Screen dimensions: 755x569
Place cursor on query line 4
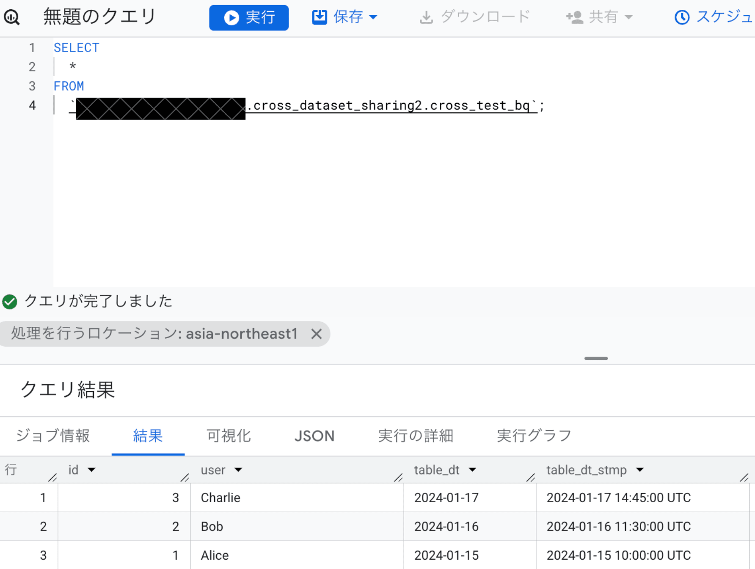point(296,105)
